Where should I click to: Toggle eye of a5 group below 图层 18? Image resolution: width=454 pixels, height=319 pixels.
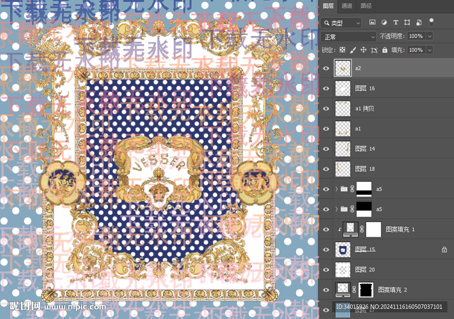326,189
